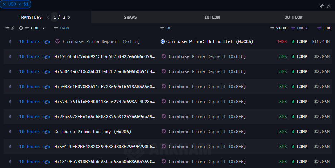Click the clock icon beside TIME
This screenshot has width=335, height=168.
tap(21, 28)
